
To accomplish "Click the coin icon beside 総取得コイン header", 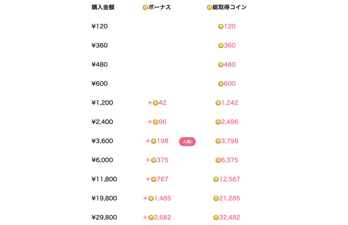I will pos(209,7).
